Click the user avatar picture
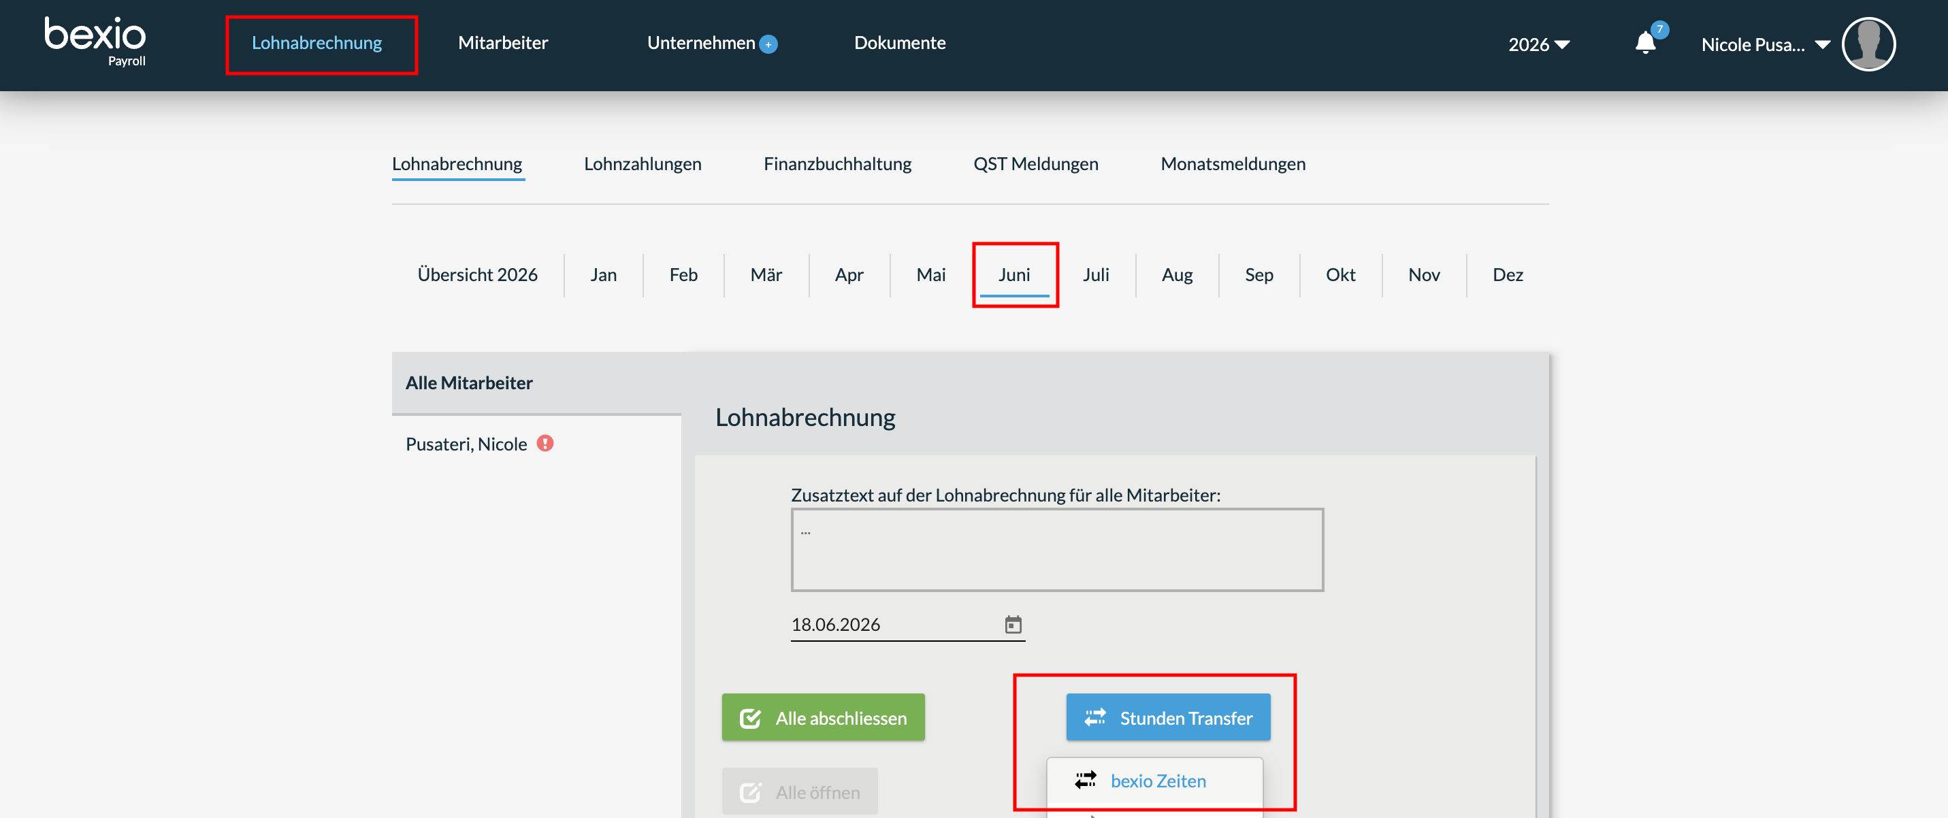 point(1868,44)
